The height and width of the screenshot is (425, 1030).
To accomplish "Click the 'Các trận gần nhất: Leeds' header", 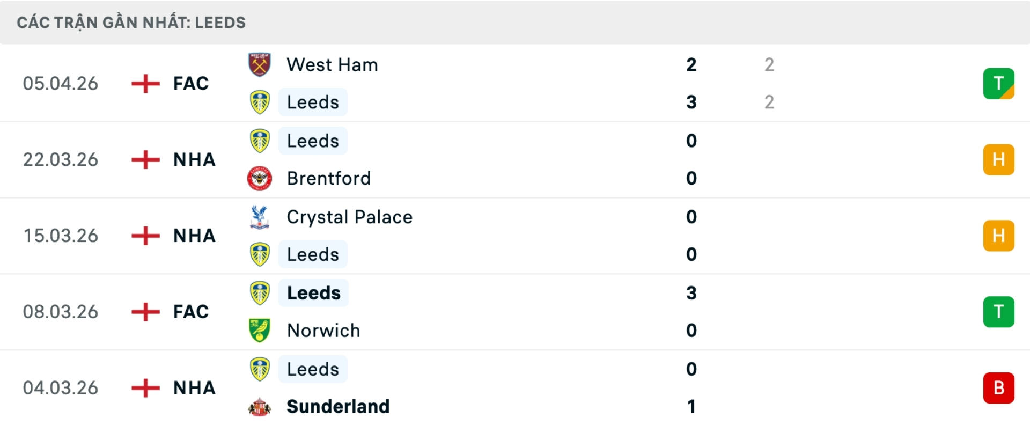I will (x=131, y=23).
